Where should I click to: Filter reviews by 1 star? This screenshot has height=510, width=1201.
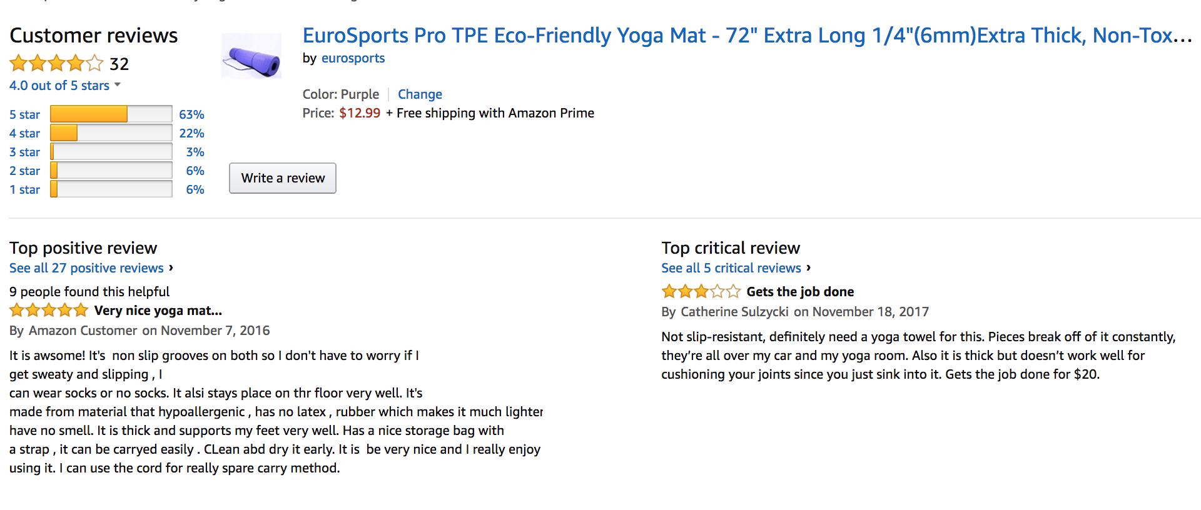tap(24, 189)
